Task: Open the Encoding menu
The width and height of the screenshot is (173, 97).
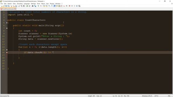Action: (20, 4)
